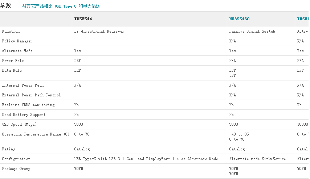Click the USB Type-C comparison link beside 参数

point(61,6)
